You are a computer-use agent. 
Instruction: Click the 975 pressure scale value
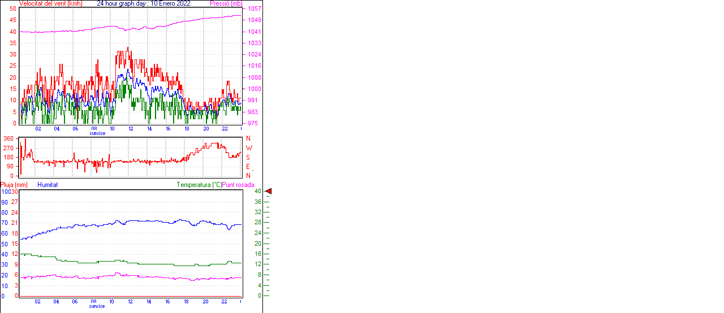tap(252, 123)
